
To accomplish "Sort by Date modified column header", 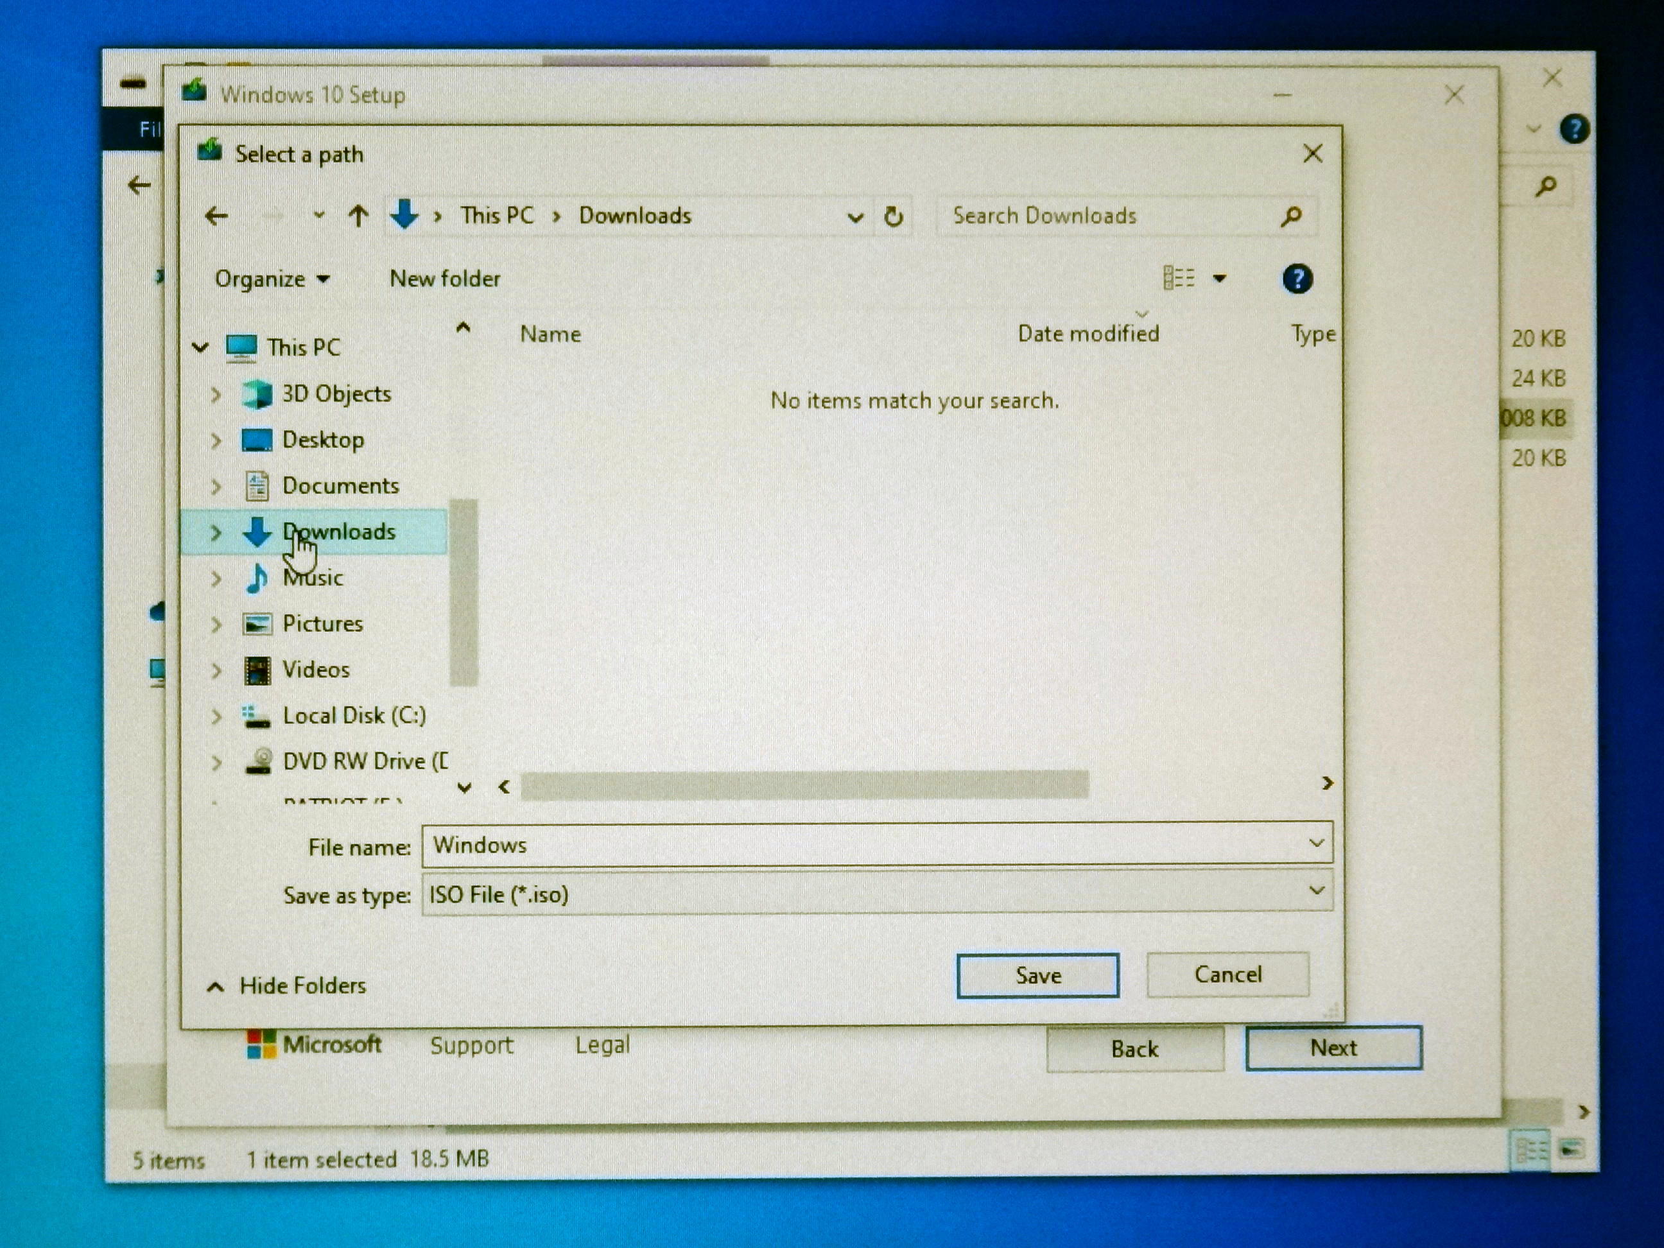I will pyautogui.click(x=1089, y=333).
